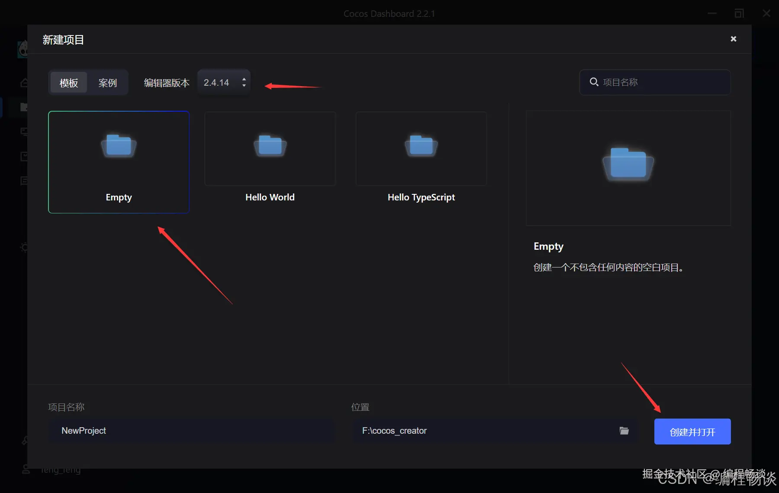Edit the NewProject project name field
Screen dimensions: 779x493
[x=191, y=431]
